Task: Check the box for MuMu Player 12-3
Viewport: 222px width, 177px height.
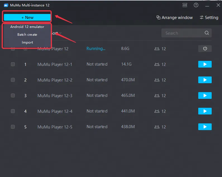Action: pyautogui.click(x=13, y=95)
